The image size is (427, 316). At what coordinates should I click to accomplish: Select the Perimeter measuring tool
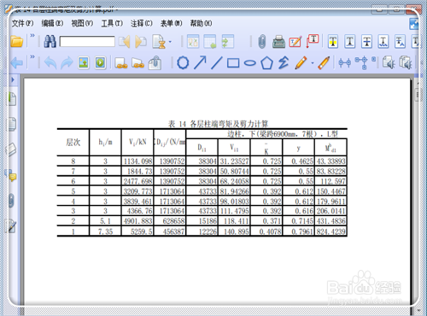coord(361,63)
